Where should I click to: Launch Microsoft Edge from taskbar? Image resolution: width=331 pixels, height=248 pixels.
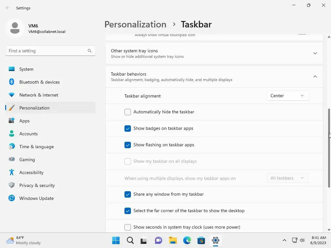pyautogui.click(x=187, y=240)
